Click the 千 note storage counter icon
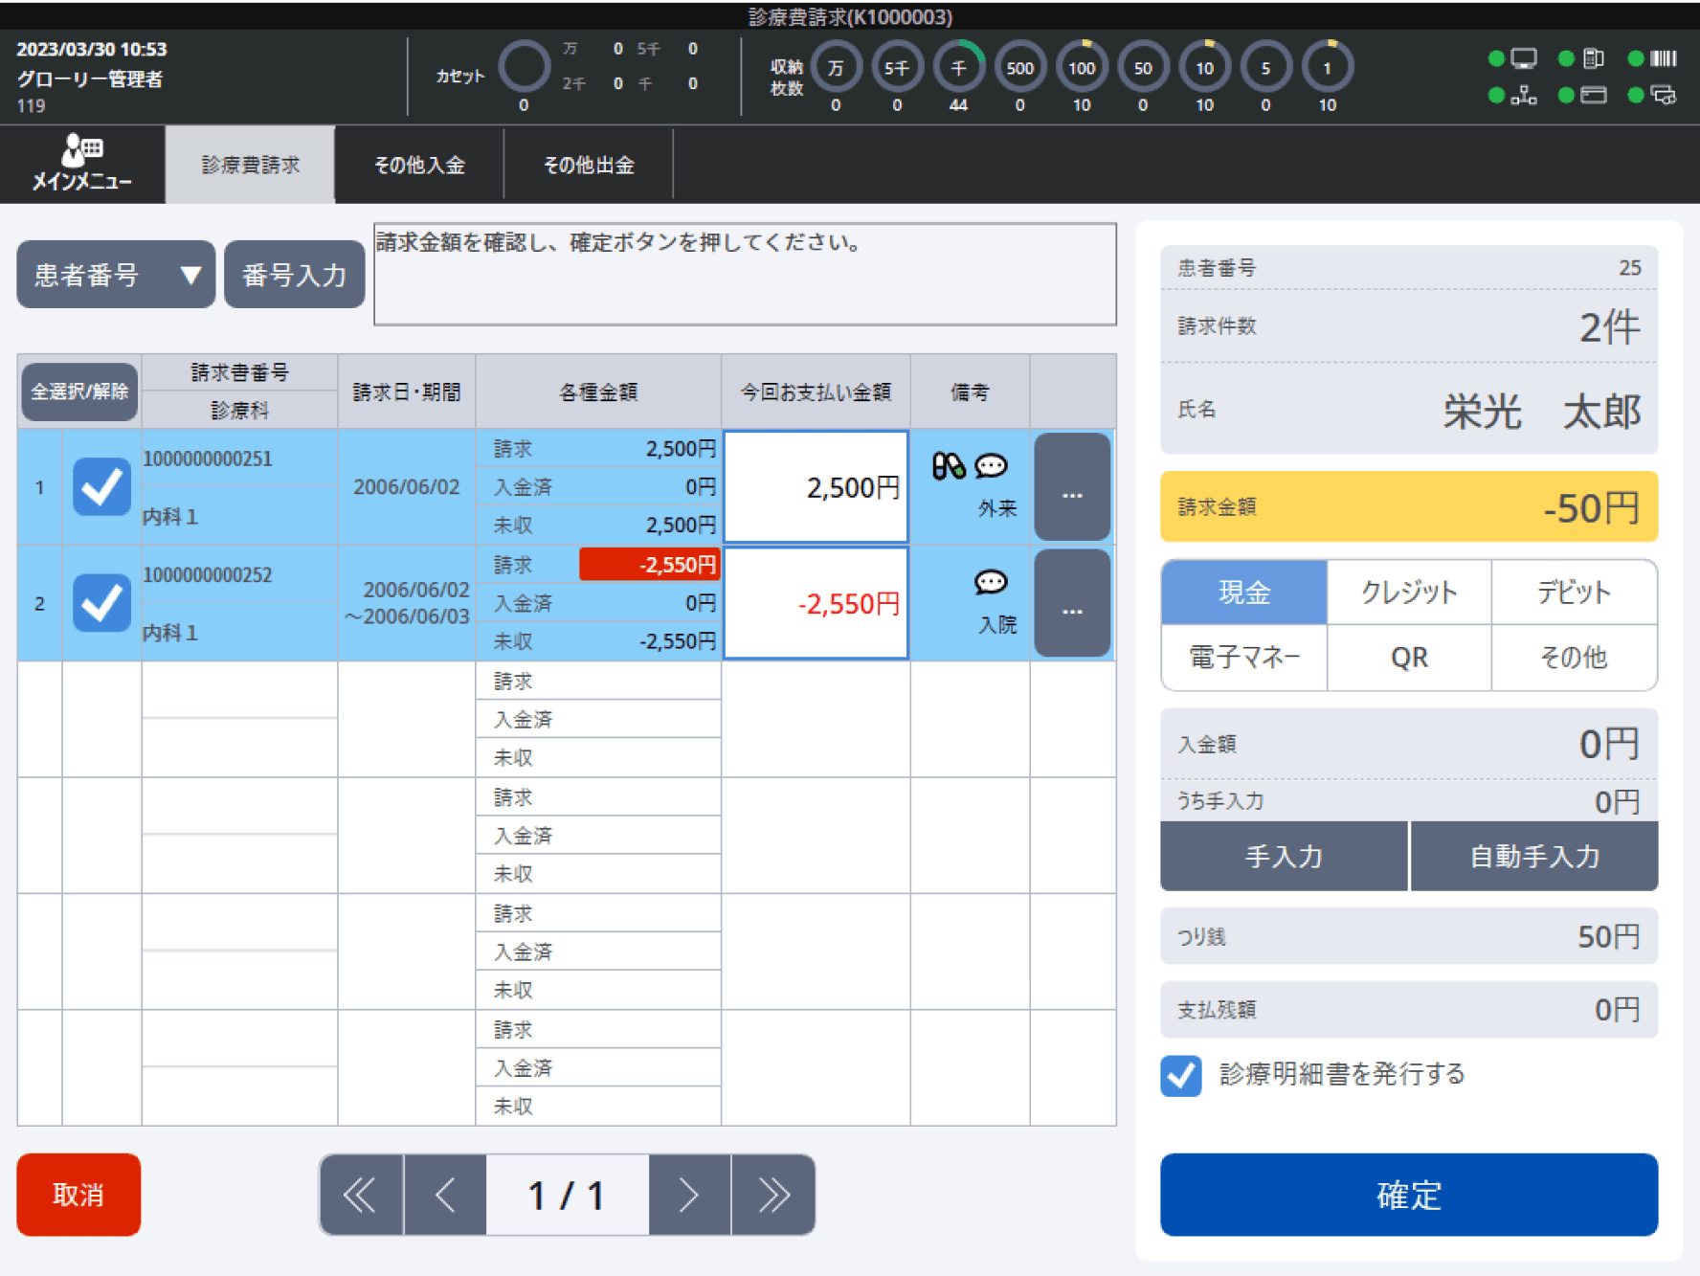Viewport: 1700px width, 1276px height. click(x=958, y=68)
